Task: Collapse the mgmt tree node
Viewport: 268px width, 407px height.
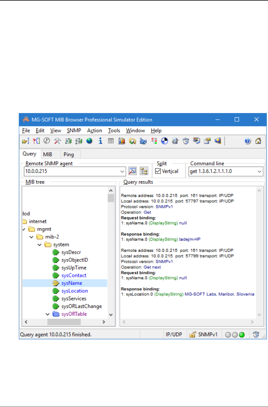Action: 24,229
